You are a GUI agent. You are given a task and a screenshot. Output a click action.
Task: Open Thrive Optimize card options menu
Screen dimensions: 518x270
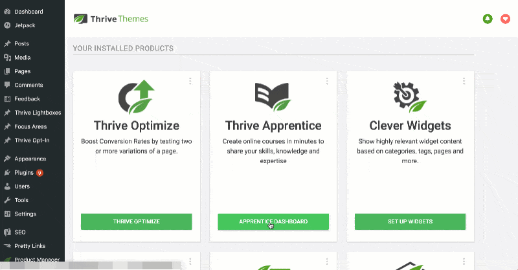190,81
